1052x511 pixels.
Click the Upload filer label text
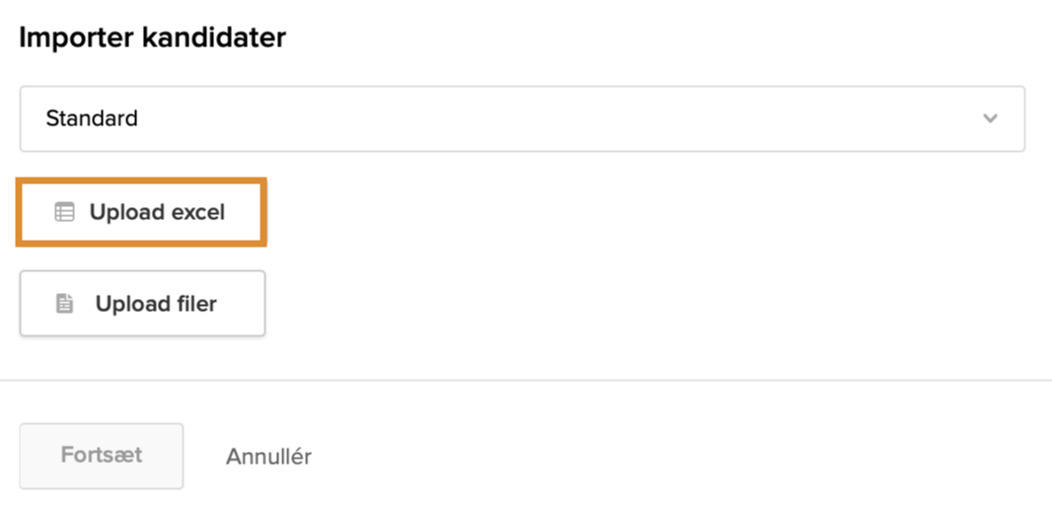point(156,304)
